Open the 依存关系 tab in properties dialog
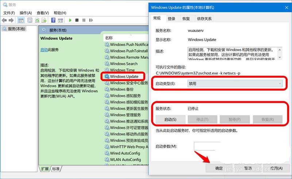Image resolution: width=292 pixels, height=179 pixels. (204, 19)
